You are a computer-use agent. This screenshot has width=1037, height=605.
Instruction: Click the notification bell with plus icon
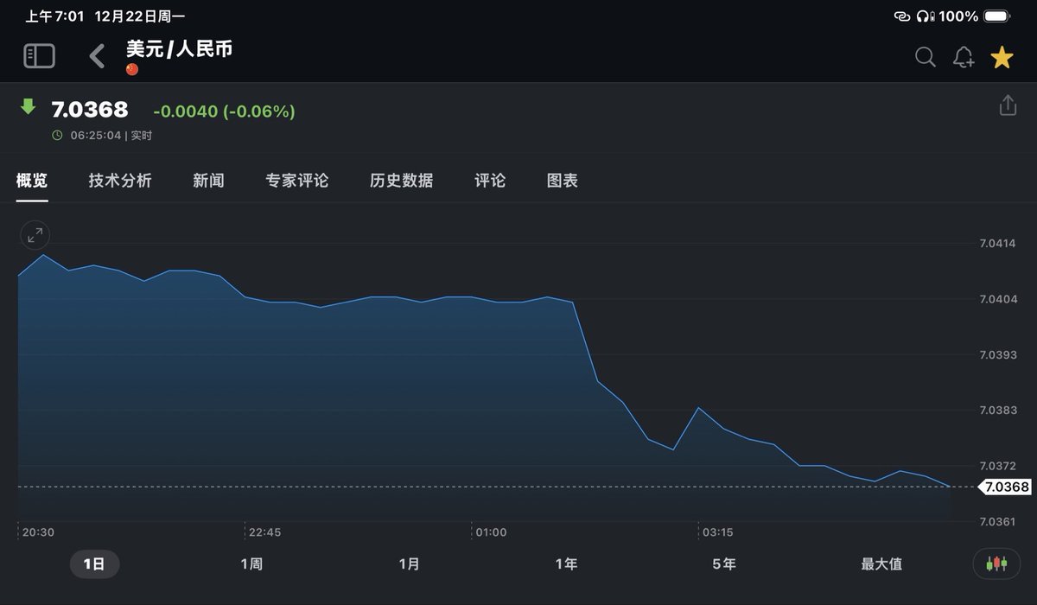tap(964, 57)
